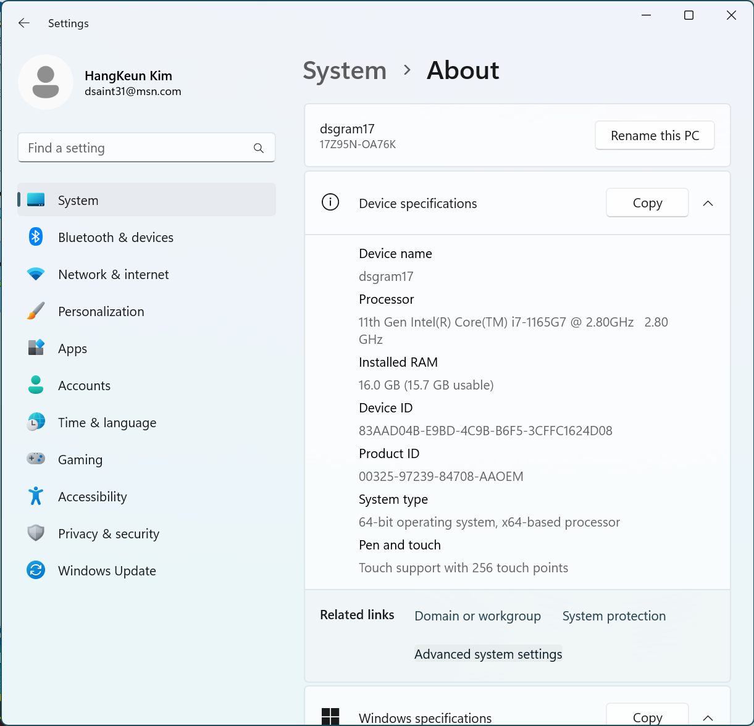
Task: Click the dsaint31@msn.com email address
Action: (x=133, y=91)
